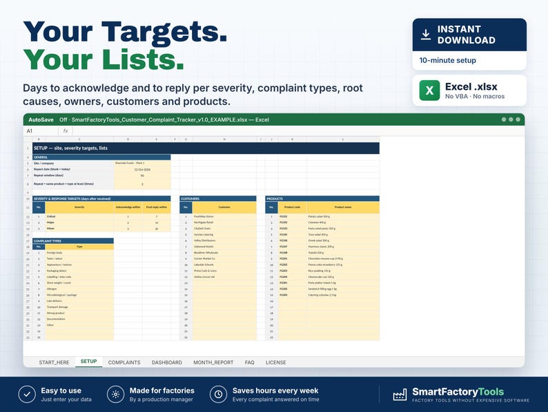
Task: Click into the formula bar input
Action: (x=297, y=131)
